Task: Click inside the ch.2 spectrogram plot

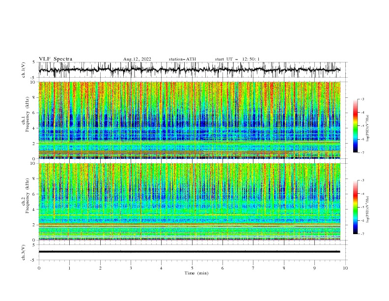Action: click(x=190, y=202)
